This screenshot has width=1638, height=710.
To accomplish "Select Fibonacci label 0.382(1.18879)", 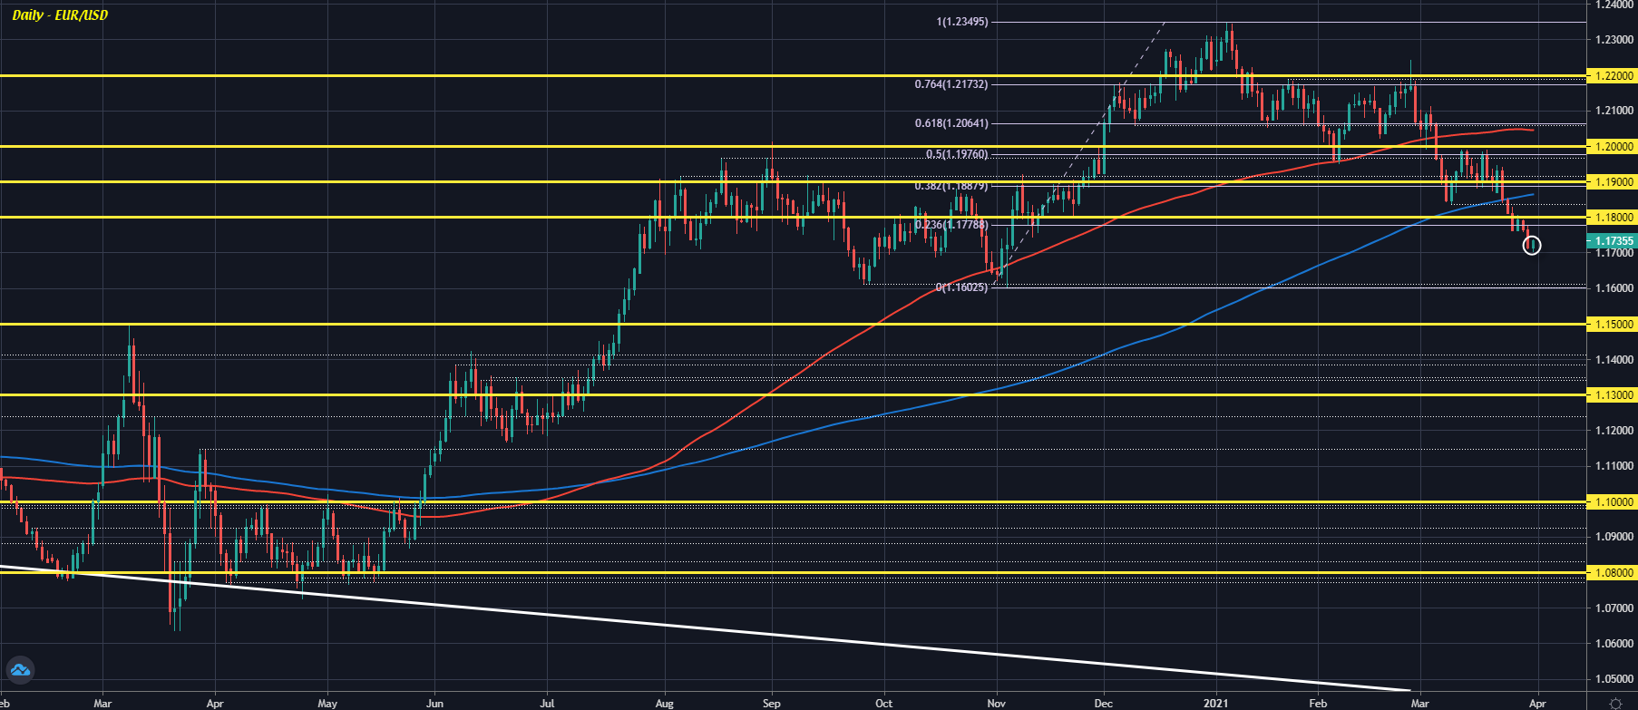I will 951,186.
